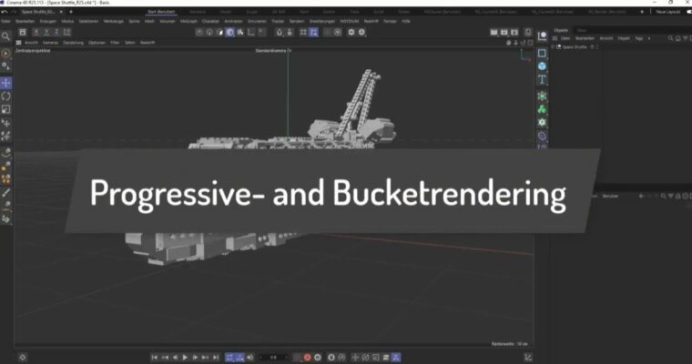
Task: Add a Cube primitive from right palette
Action: (542, 66)
